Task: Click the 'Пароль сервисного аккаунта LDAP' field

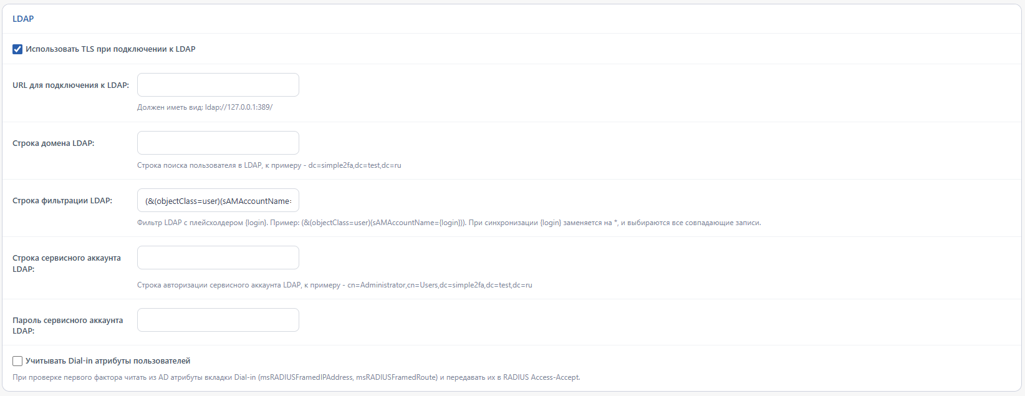Action: pos(218,320)
